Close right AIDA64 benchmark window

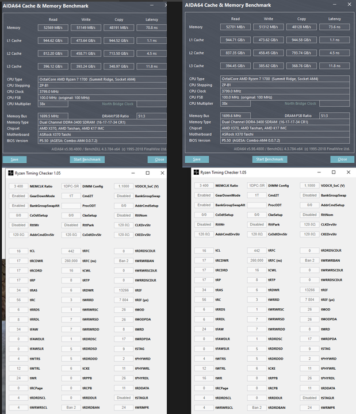coord(350,5)
